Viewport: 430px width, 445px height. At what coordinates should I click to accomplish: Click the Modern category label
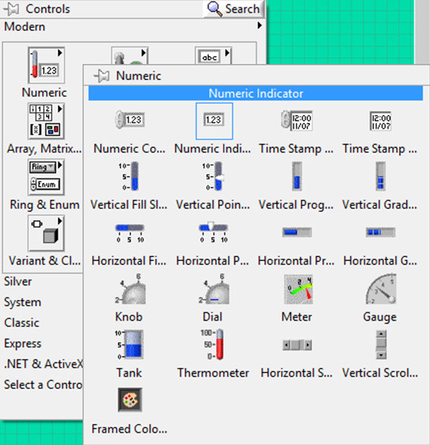coord(24,26)
